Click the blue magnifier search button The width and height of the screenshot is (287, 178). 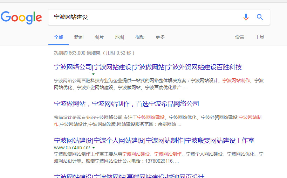pyautogui.click(x=260, y=17)
